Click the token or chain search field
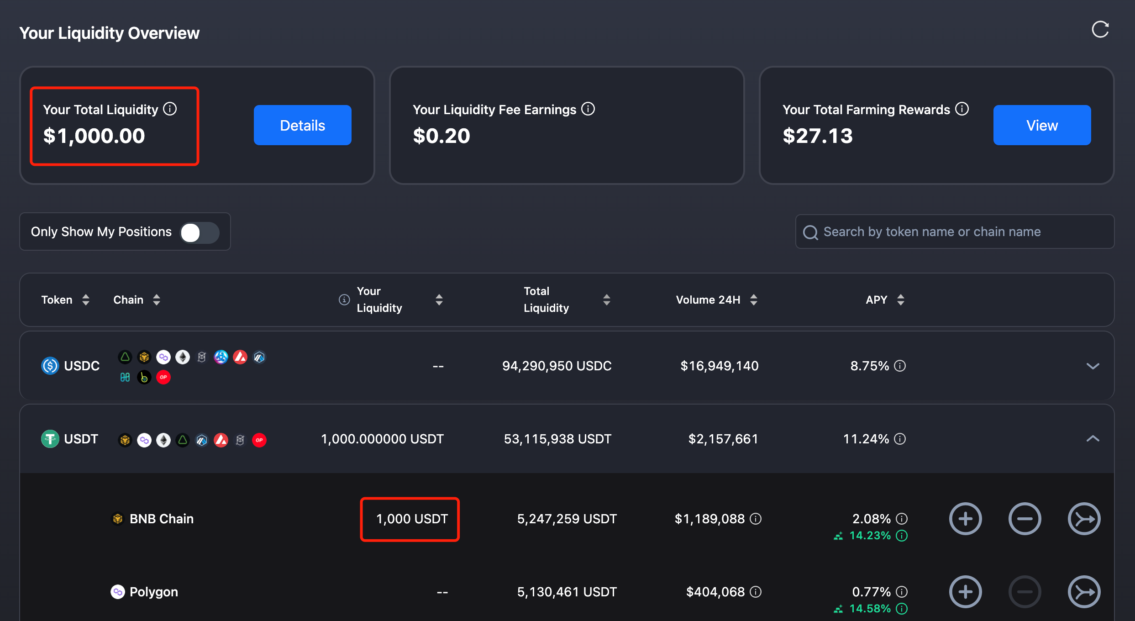The width and height of the screenshot is (1135, 621). (x=954, y=232)
